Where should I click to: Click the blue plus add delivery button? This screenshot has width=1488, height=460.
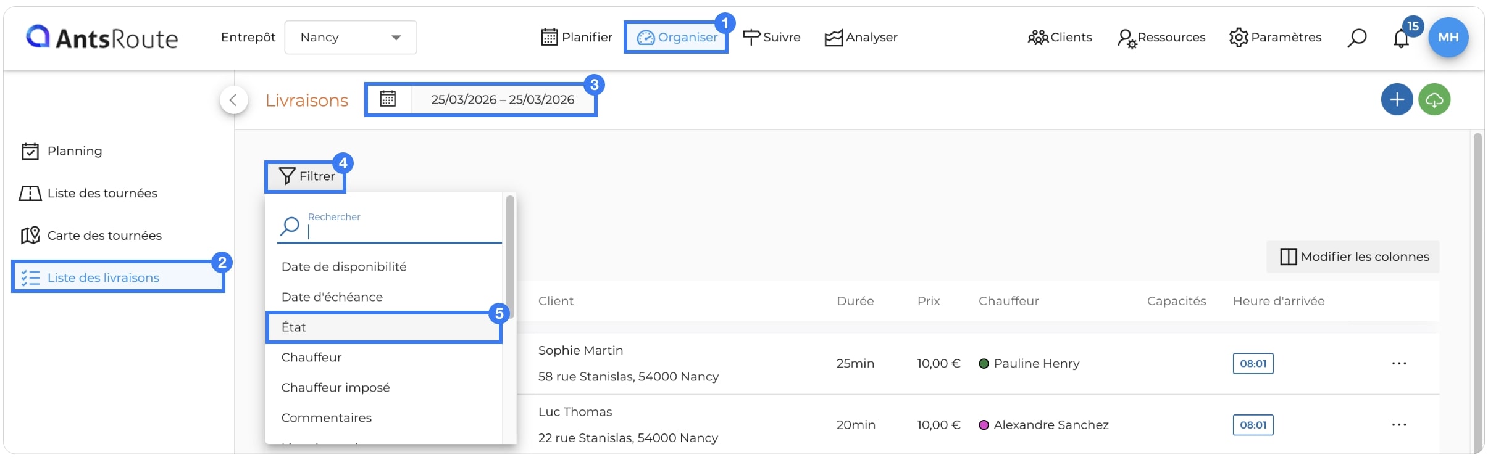(1397, 99)
